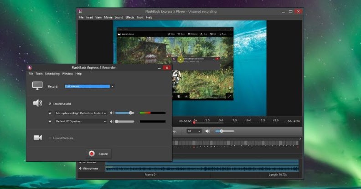Open the Recorder Help menu

[x=78, y=74]
